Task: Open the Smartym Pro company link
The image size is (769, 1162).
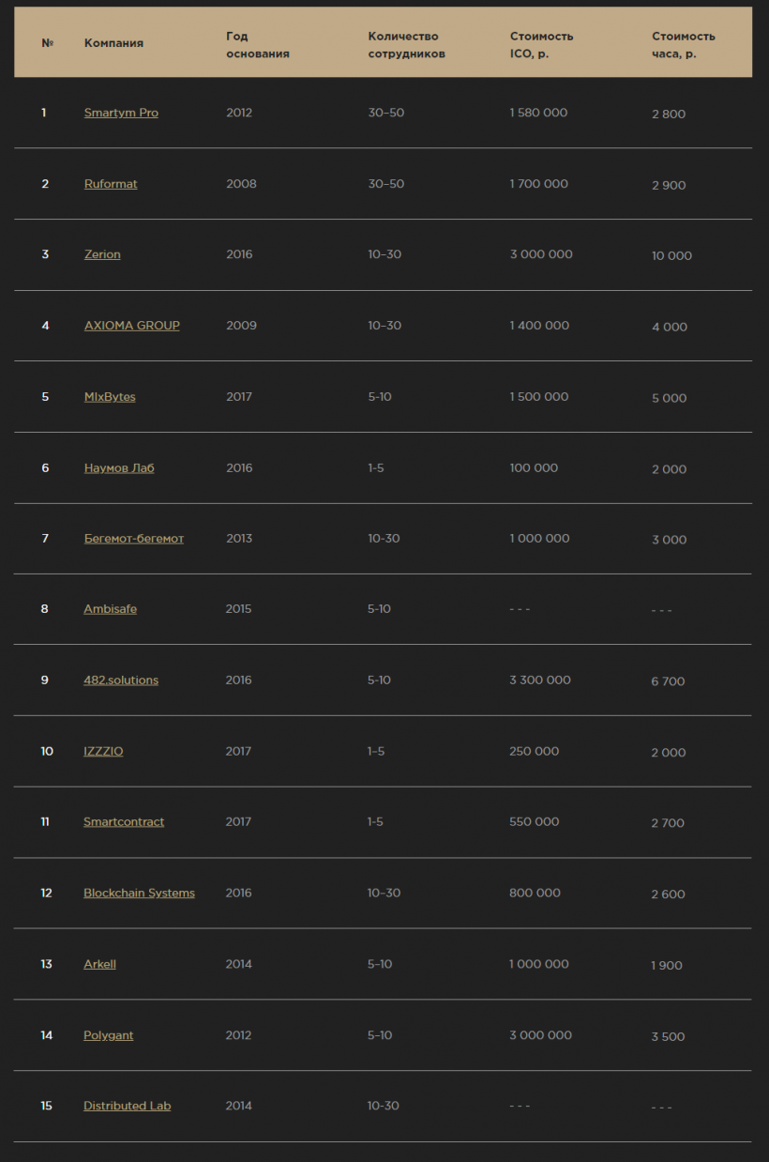Action: tap(121, 113)
